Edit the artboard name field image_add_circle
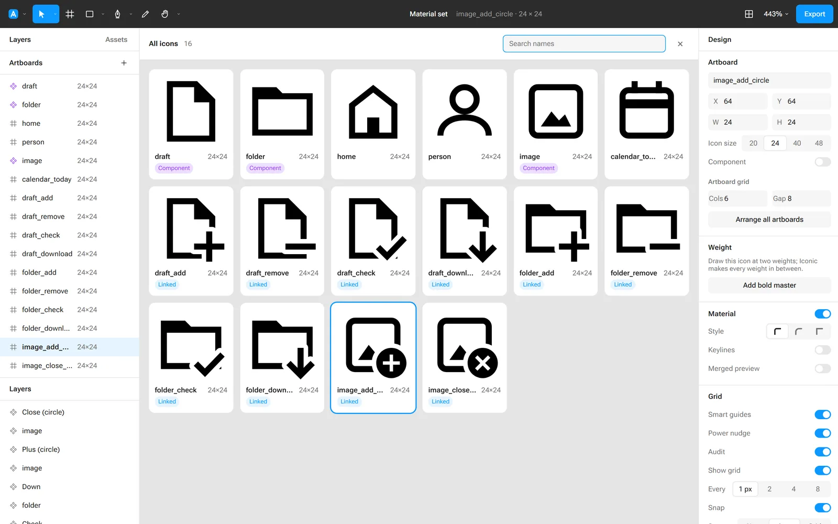The image size is (838, 524). click(769, 80)
